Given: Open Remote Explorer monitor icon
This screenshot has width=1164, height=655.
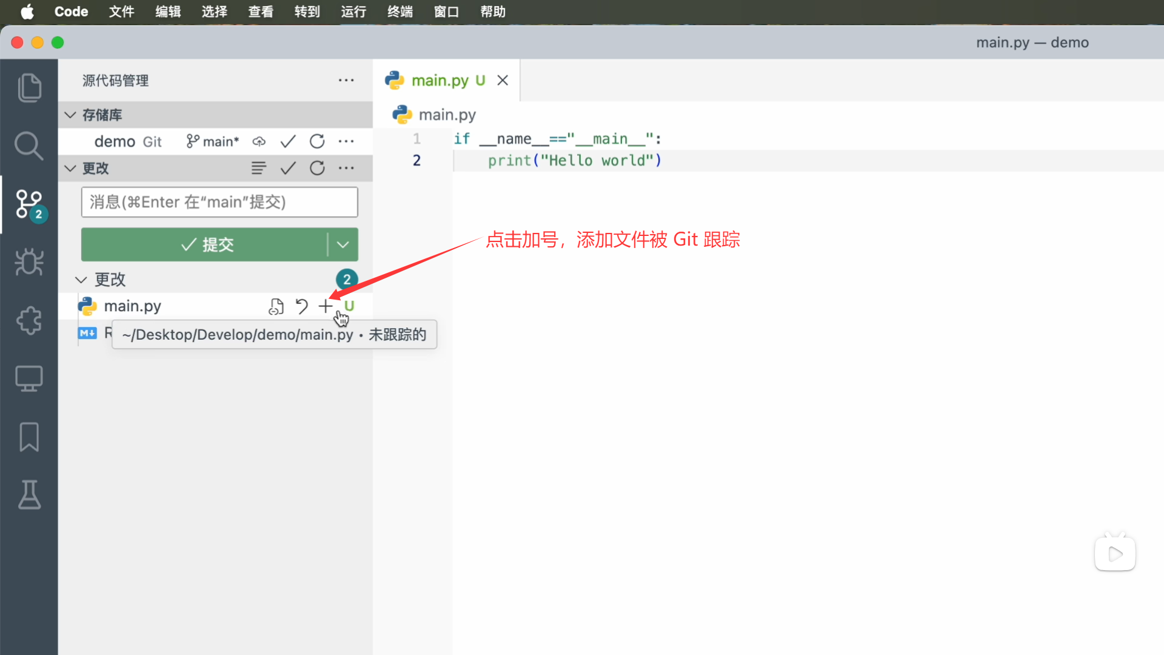Looking at the screenshot, I should (x=29, y=378).
